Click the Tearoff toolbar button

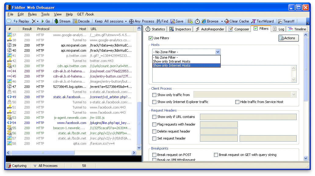point(286,21)
